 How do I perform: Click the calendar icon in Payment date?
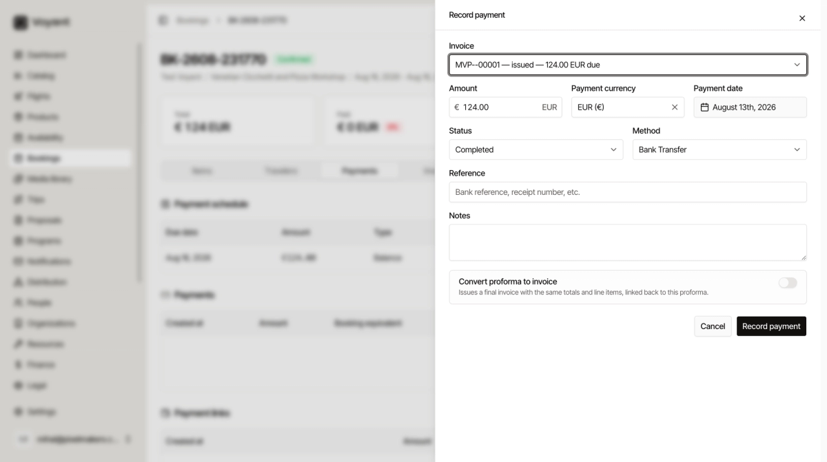[704, 107]
